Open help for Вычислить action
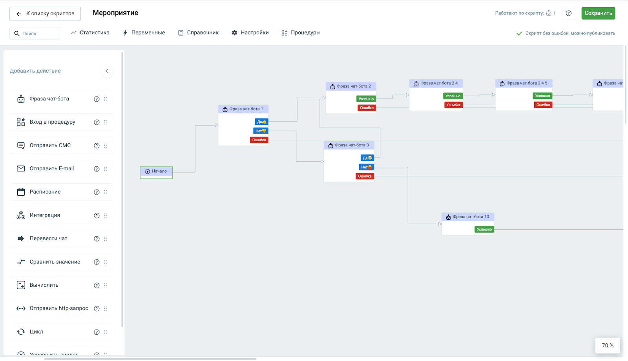628x361 pixels. [97, 286]
